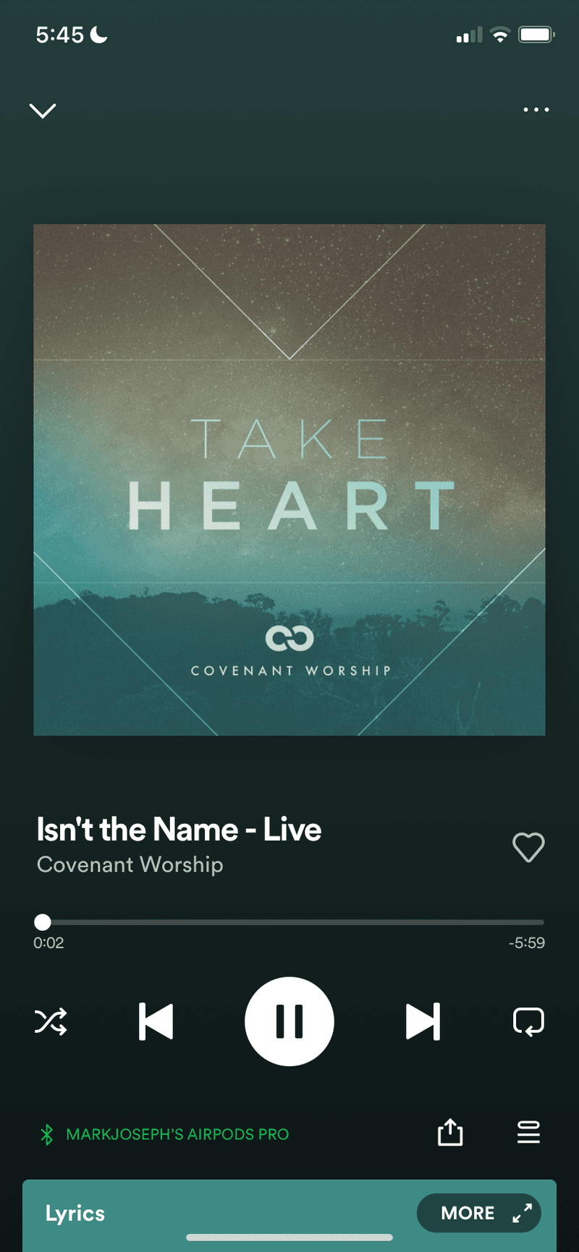This screenshot has height=1252, width=579.
Task: Skip to the next track
Action: pos(423,1021)
